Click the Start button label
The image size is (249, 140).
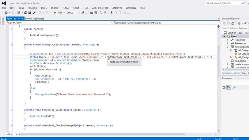tap(60, 13)
